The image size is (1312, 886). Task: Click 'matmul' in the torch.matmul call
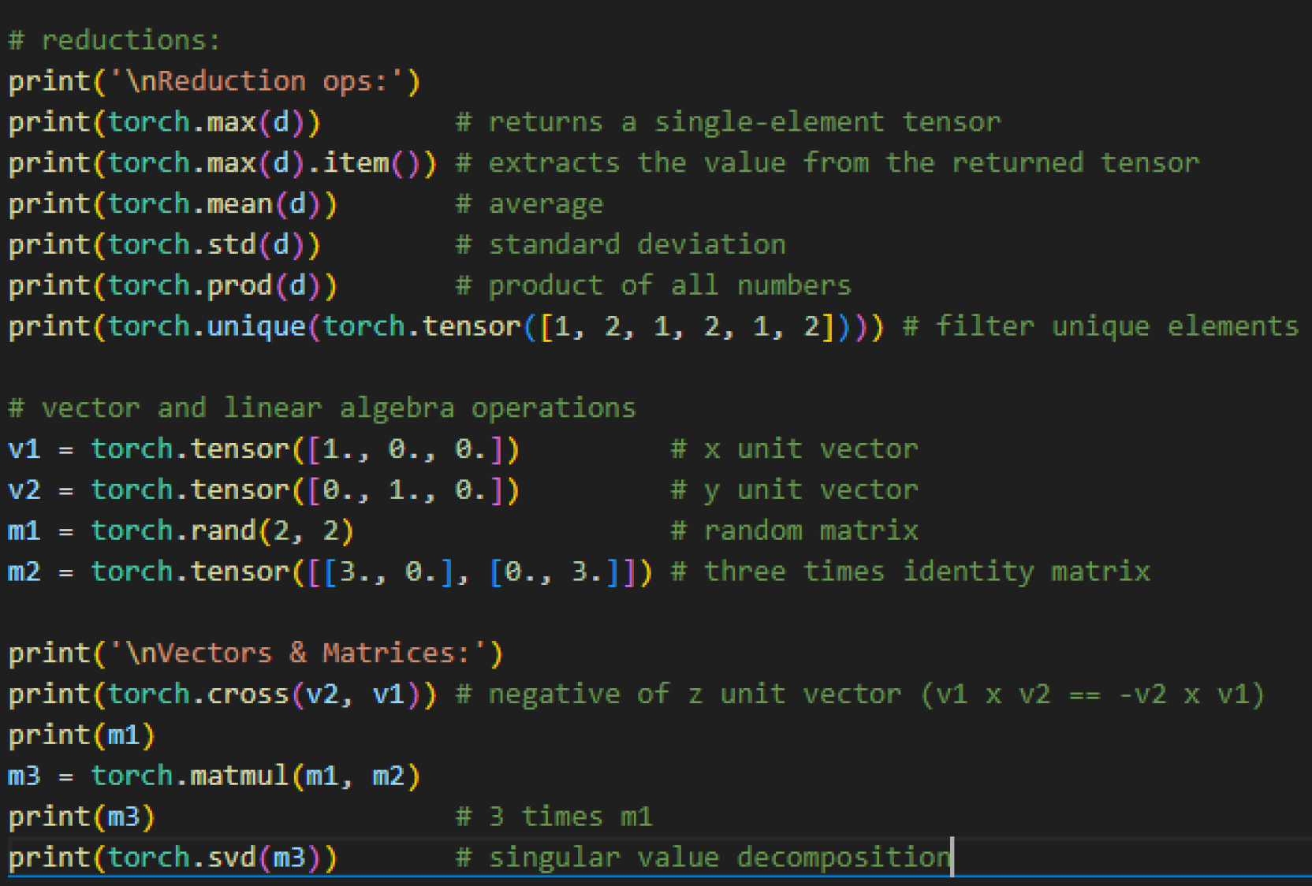240,776
